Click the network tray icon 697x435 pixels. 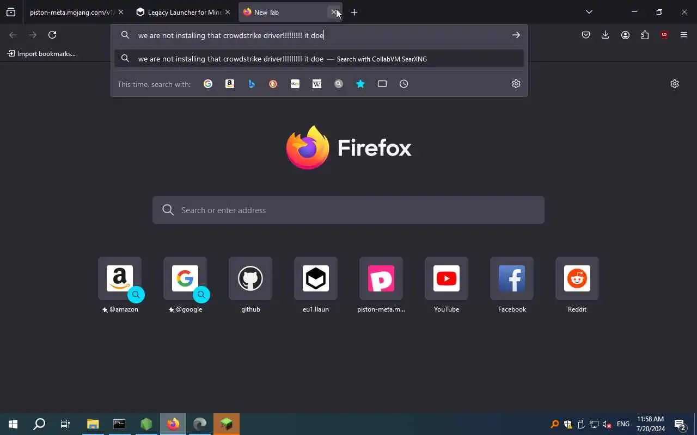[x=594, y=424]
